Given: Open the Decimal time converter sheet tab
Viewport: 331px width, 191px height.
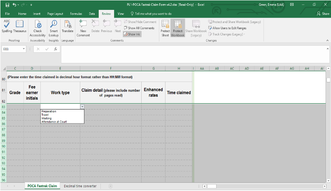Looking at the screenshot, I should 80,186.
